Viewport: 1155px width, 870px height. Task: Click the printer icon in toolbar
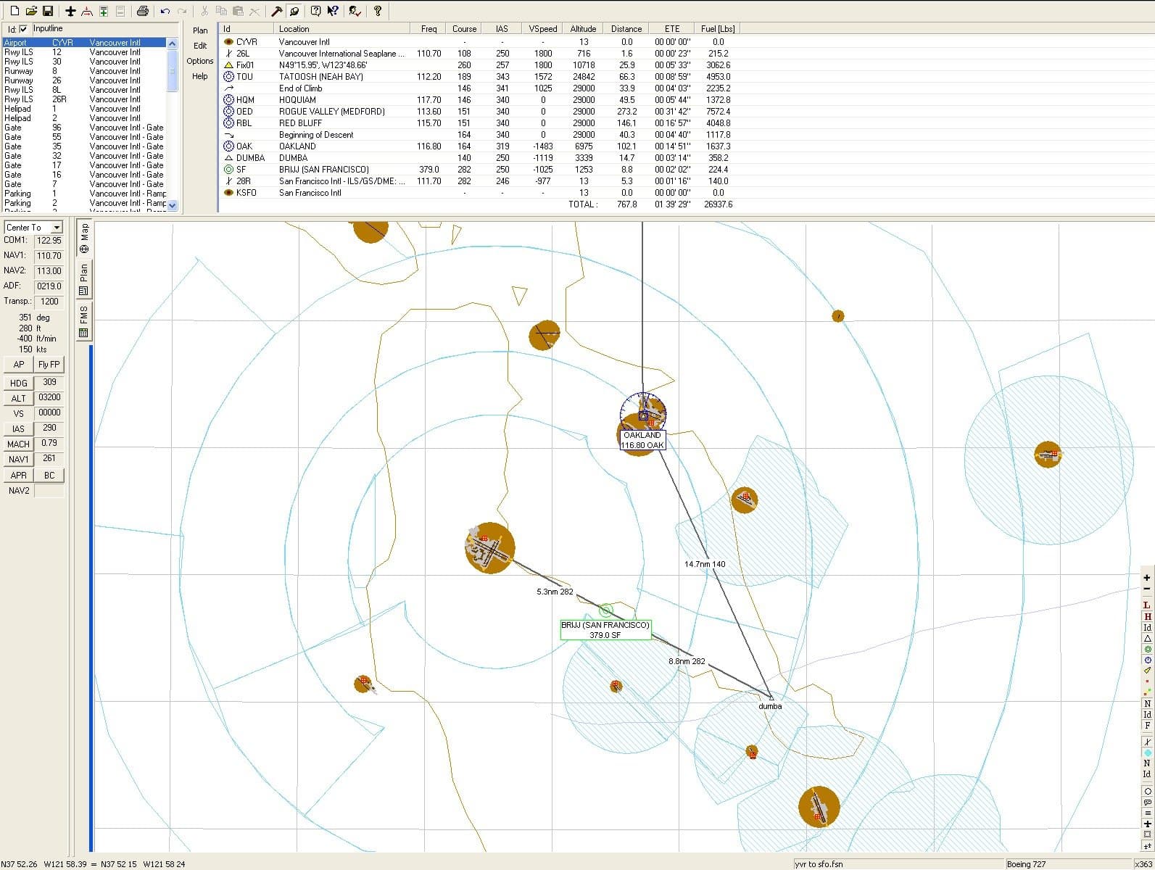tap(143, 11)
